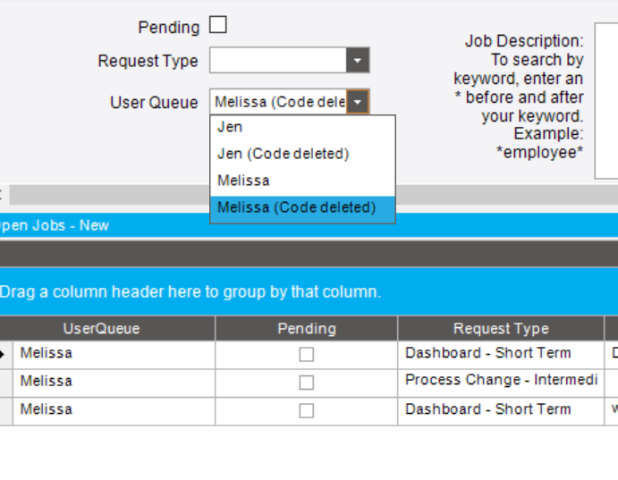Click the Job Description text box

[x=606, y=101]
